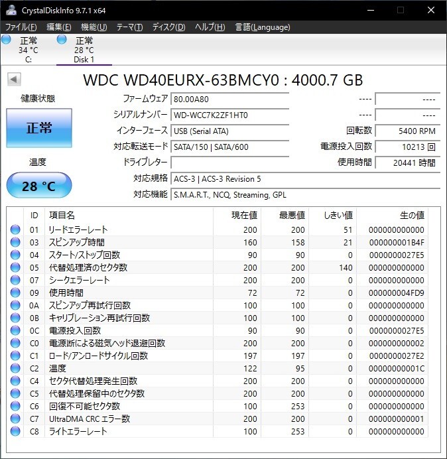Click status orb for attribute 0A スピンアップ再試行回数
This screenshot has height=459, width=447.
coord(15,305)
